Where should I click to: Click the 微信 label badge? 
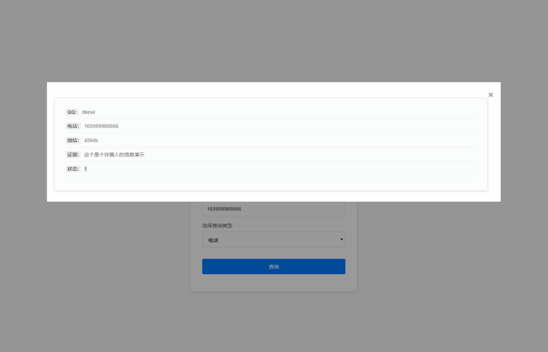click(73, 140)
